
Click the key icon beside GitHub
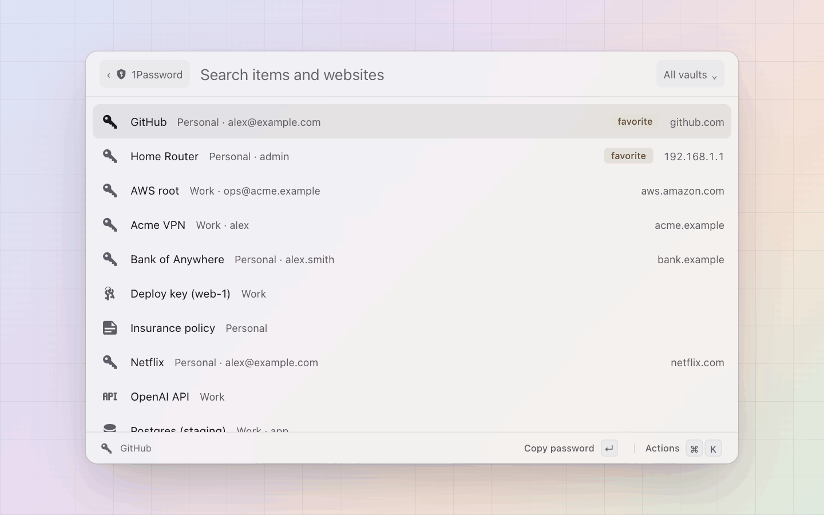pyautogui.click(x=110, y=122)
